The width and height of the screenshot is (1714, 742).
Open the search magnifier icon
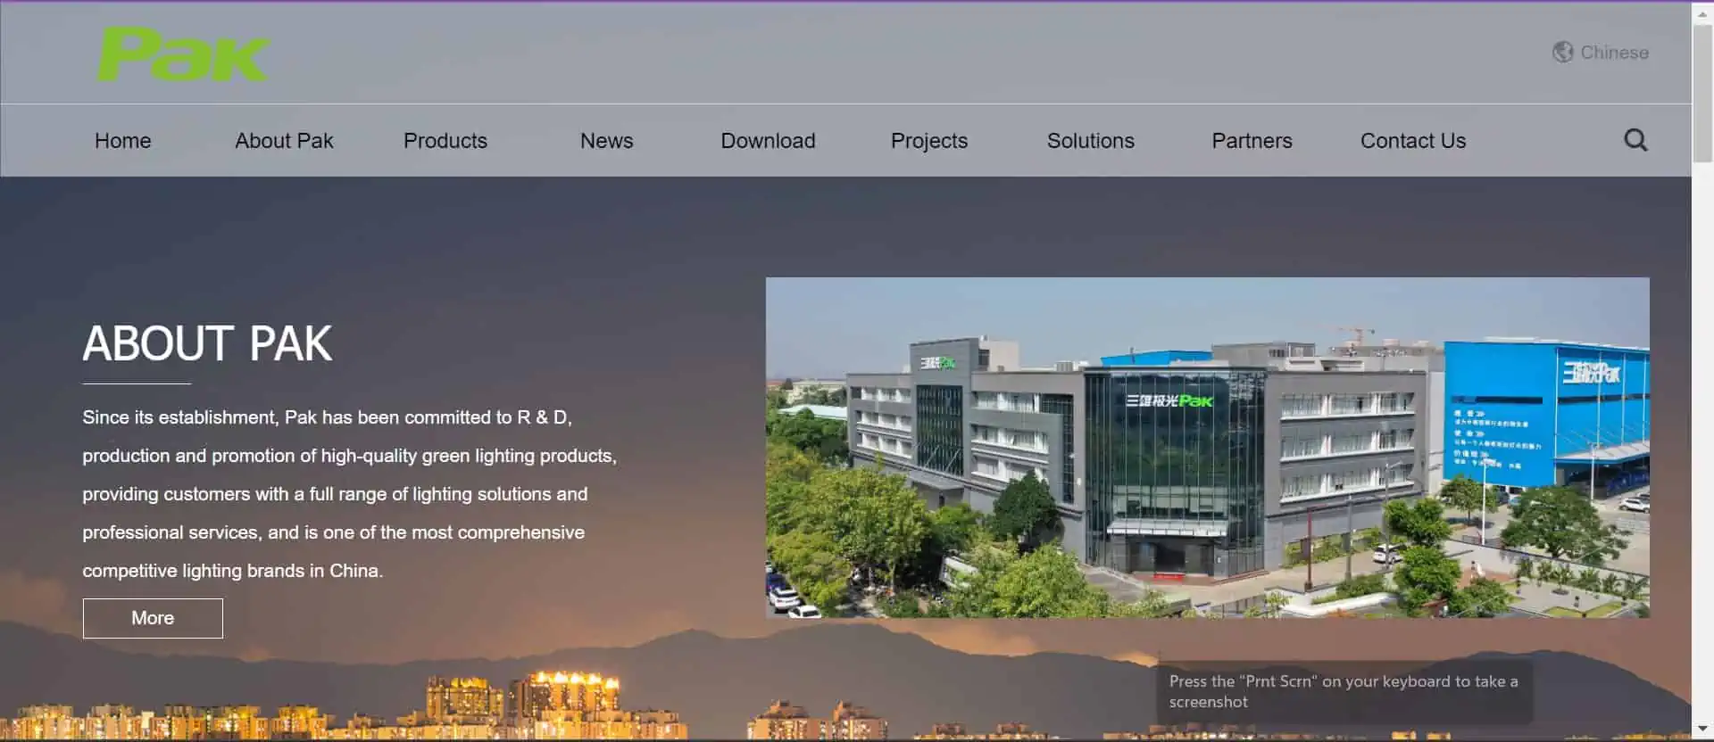coord(1635,140)
